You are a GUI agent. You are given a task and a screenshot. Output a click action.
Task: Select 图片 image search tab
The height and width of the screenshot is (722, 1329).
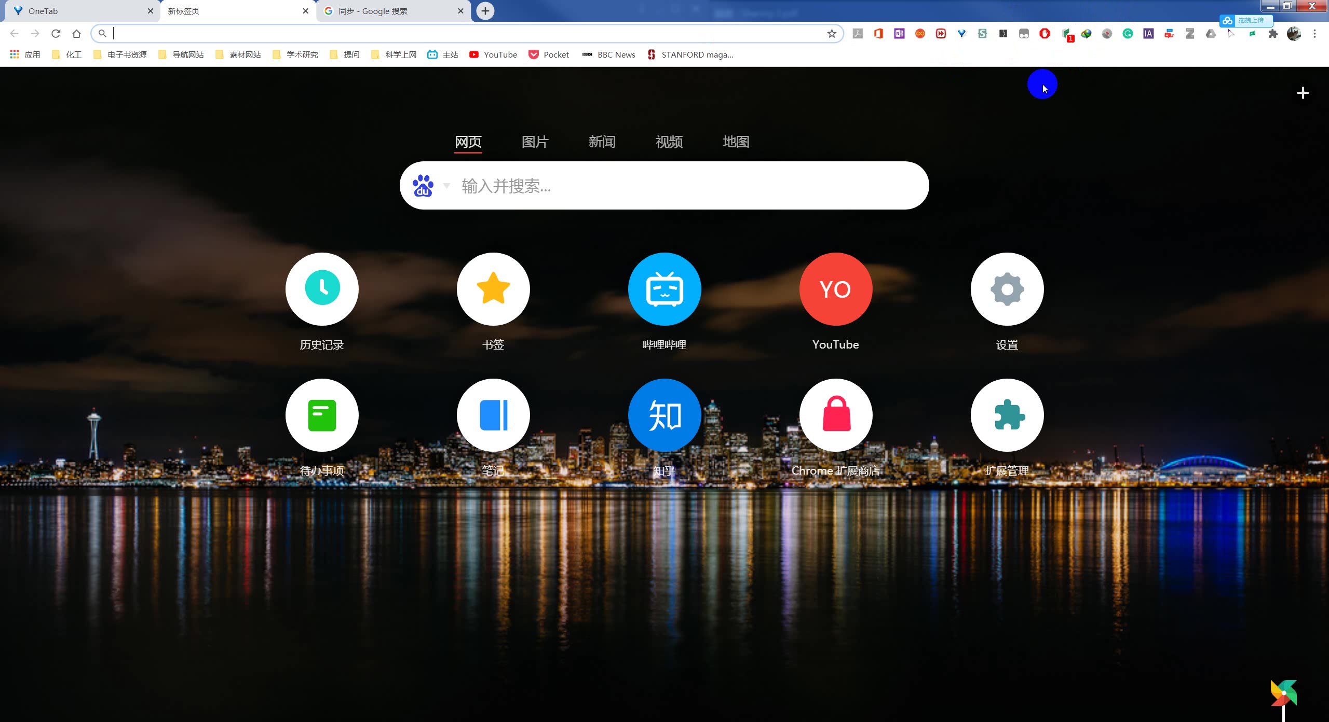click(x=534, y=142)
